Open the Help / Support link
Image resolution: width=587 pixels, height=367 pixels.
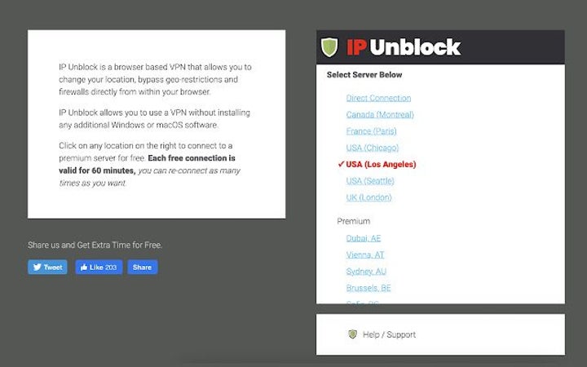(x=389, y=334)
